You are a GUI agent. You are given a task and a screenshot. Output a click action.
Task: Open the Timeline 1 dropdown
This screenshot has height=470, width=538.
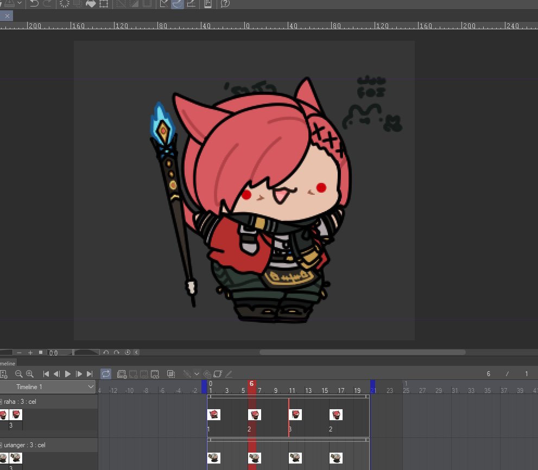coord(47,387)
